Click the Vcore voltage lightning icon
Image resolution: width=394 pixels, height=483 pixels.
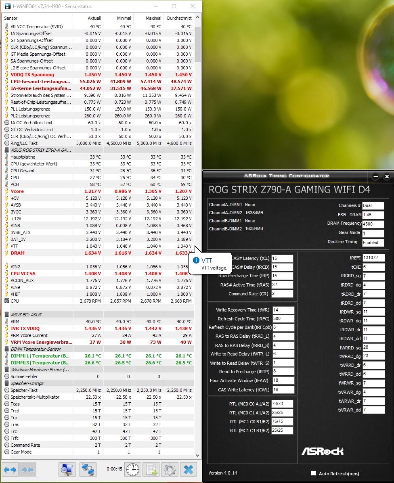click(x=7, y=191)
